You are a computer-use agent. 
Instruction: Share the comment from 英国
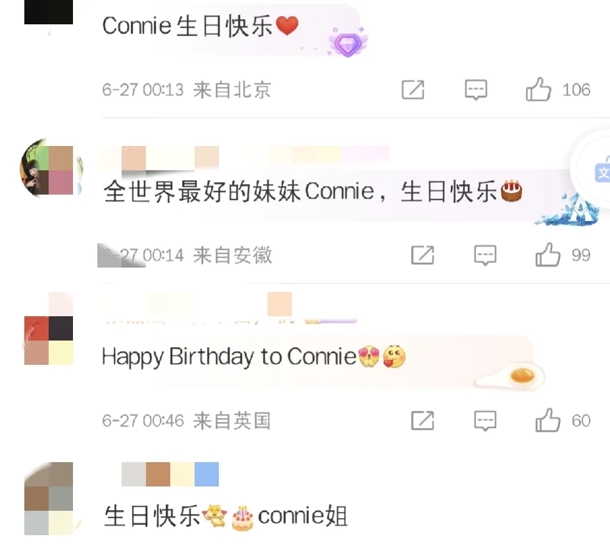[x=423, y=421]
